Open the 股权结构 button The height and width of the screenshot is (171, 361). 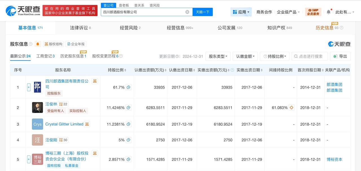click(x=53, y=44)
